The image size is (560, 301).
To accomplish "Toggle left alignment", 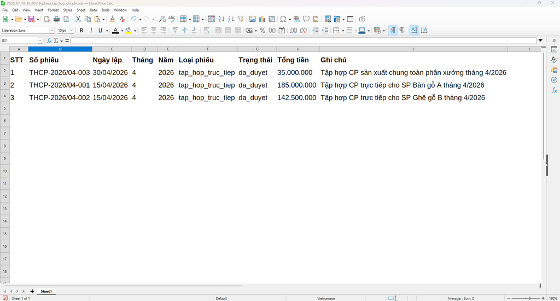I will pos(144,31).
